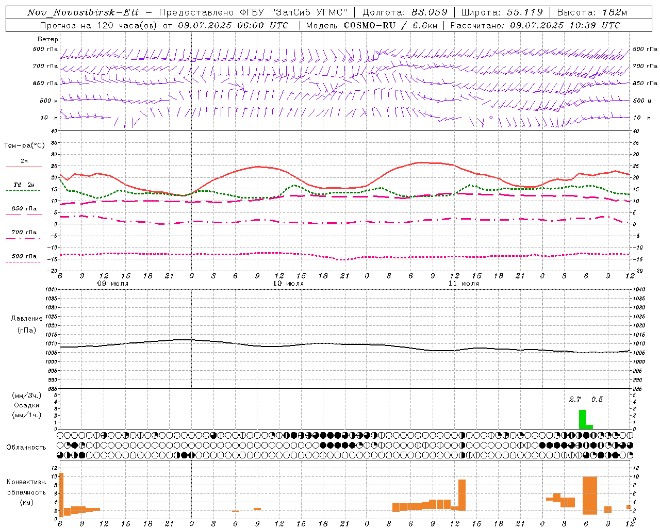Select the model name COSMO-RU
Screen dimensions: 660x528
(370, 25)
